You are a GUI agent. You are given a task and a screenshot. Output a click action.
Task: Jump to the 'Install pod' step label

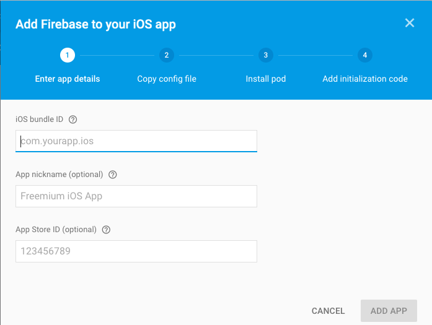[265, 79]
